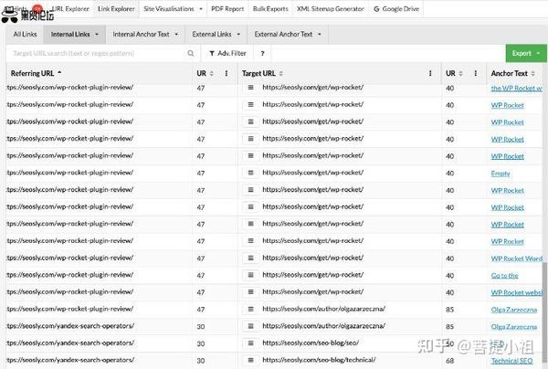This screenshot has height=369, width=548.
Task: Open the Export button dropdown arrow
Action: click(x=539, y=54)
